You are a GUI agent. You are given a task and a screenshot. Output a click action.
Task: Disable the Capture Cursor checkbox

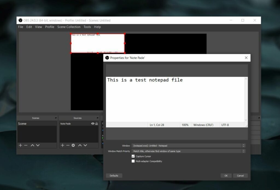coord(133,156)
